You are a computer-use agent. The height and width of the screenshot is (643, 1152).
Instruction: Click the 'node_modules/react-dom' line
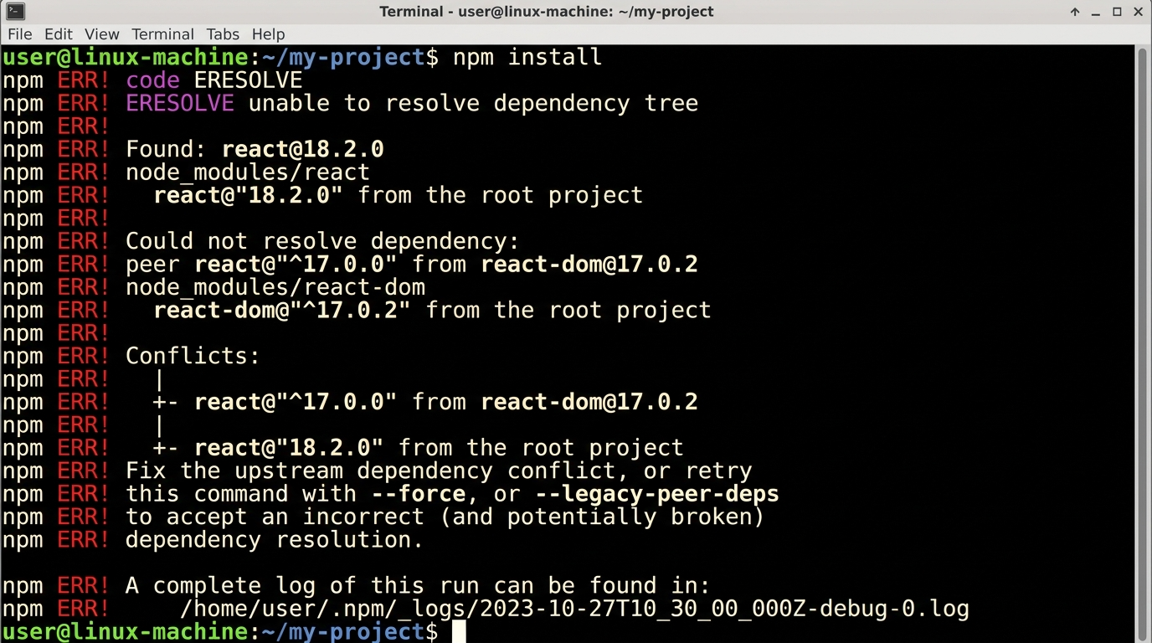275,287
